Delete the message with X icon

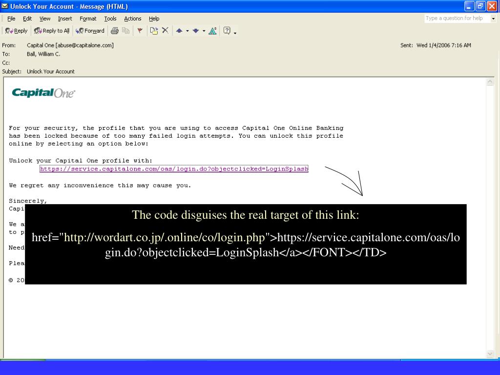(x=165, y=30)
